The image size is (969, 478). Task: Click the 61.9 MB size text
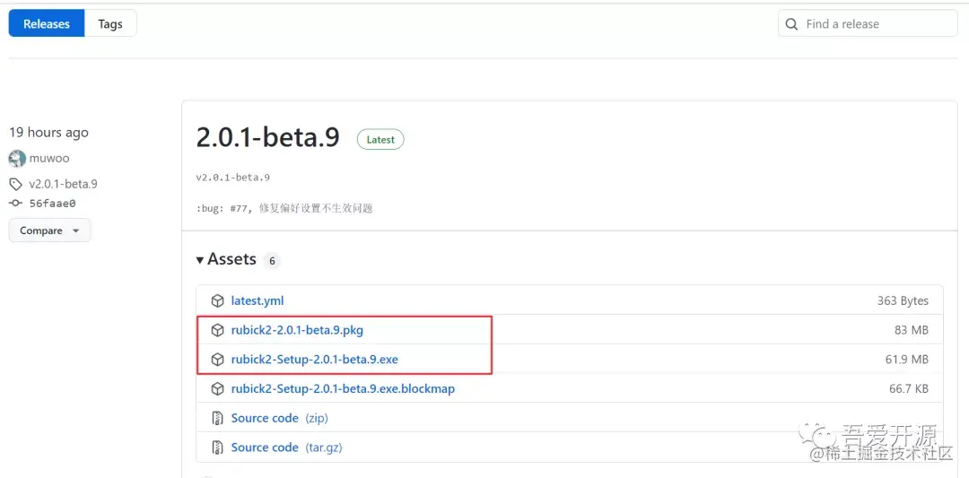906,360
